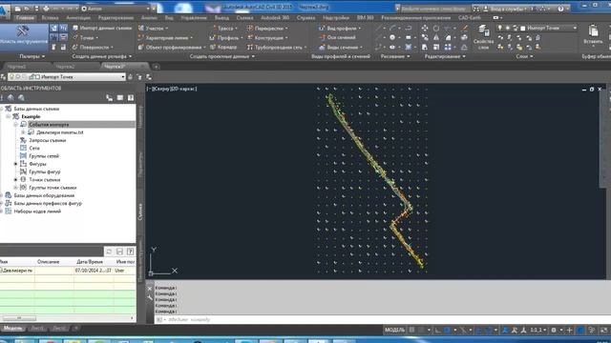
Task: Select the Example survey database node
Action: point(31,116)
